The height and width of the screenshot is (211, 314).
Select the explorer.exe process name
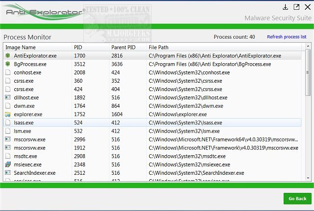tap(28, 114)
